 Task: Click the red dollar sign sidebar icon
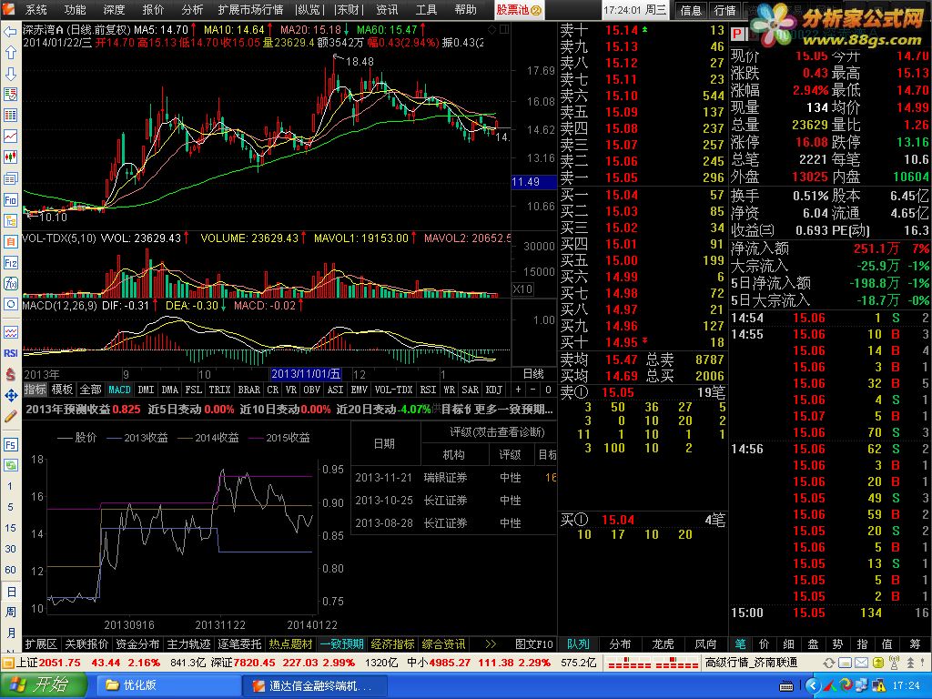[11, 374]
